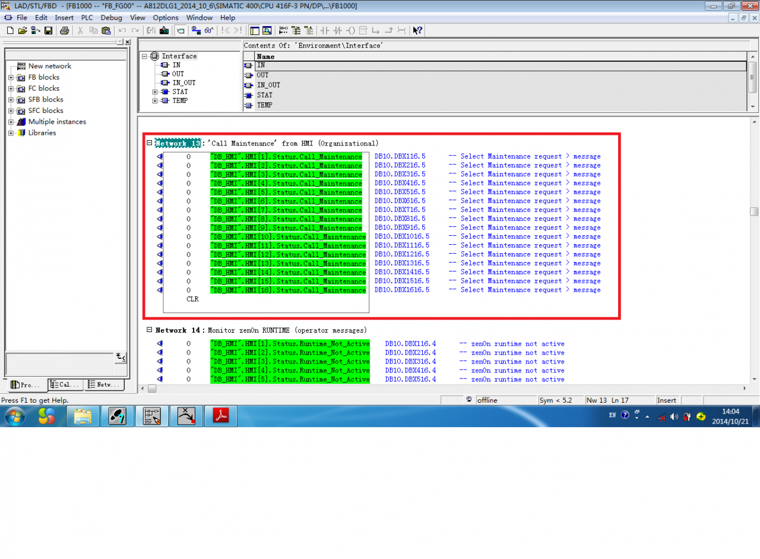Screen dimensions: 760x559
Task: Click the output coil icon
Action: (x=350, y=30)
